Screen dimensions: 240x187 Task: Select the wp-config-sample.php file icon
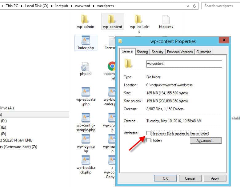pos(86,117)
